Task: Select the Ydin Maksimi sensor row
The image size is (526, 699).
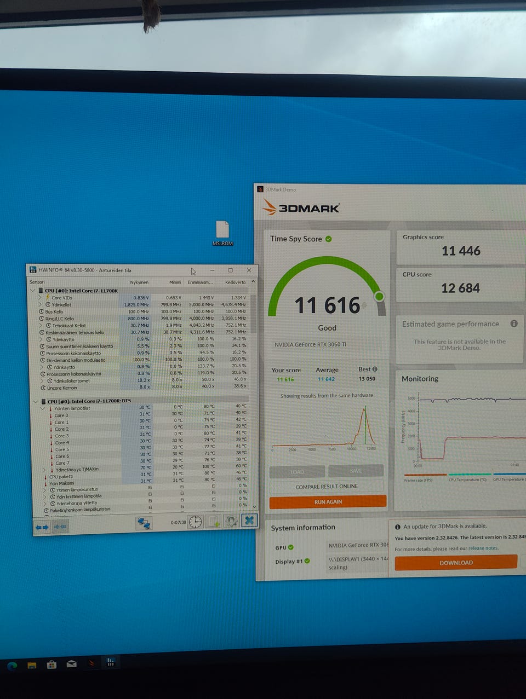Action: pyautogui.click(x=147, y=482)
